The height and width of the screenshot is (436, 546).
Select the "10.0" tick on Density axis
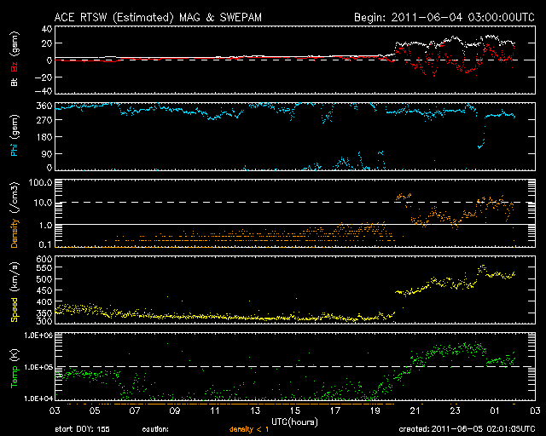click(43, 203)
